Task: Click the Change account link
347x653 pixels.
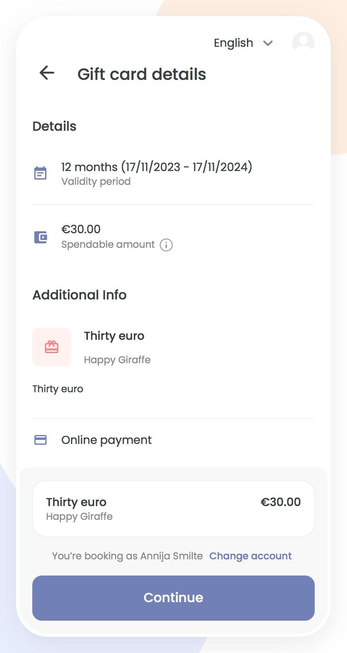Action: tap(250, 556)
